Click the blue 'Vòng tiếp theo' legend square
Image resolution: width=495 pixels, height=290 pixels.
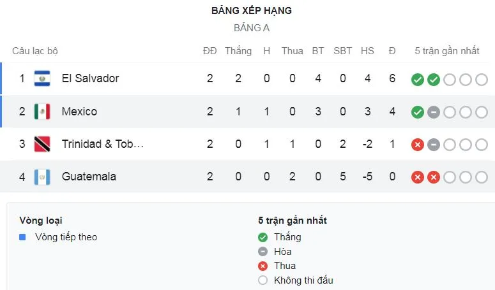(22, 237)
